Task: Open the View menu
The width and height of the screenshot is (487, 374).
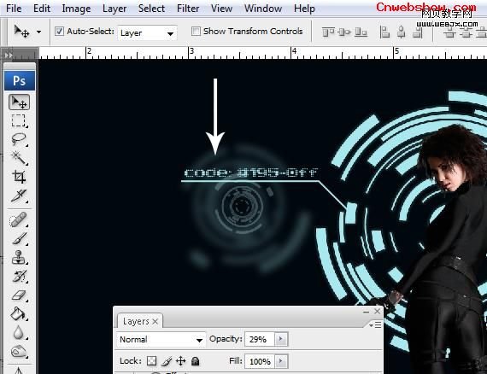Action: click(x=221, y=9)
